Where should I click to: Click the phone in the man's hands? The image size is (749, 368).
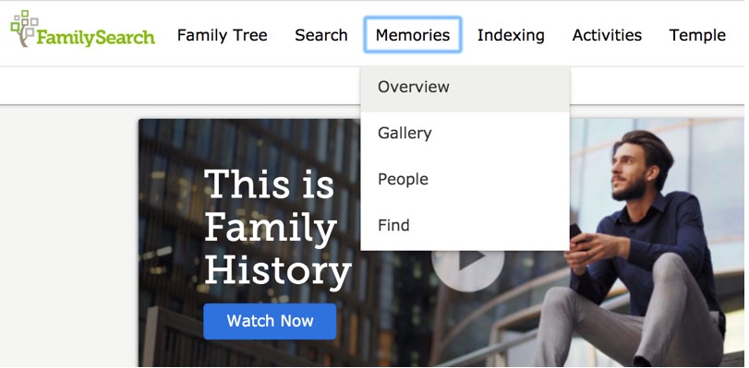576,233
